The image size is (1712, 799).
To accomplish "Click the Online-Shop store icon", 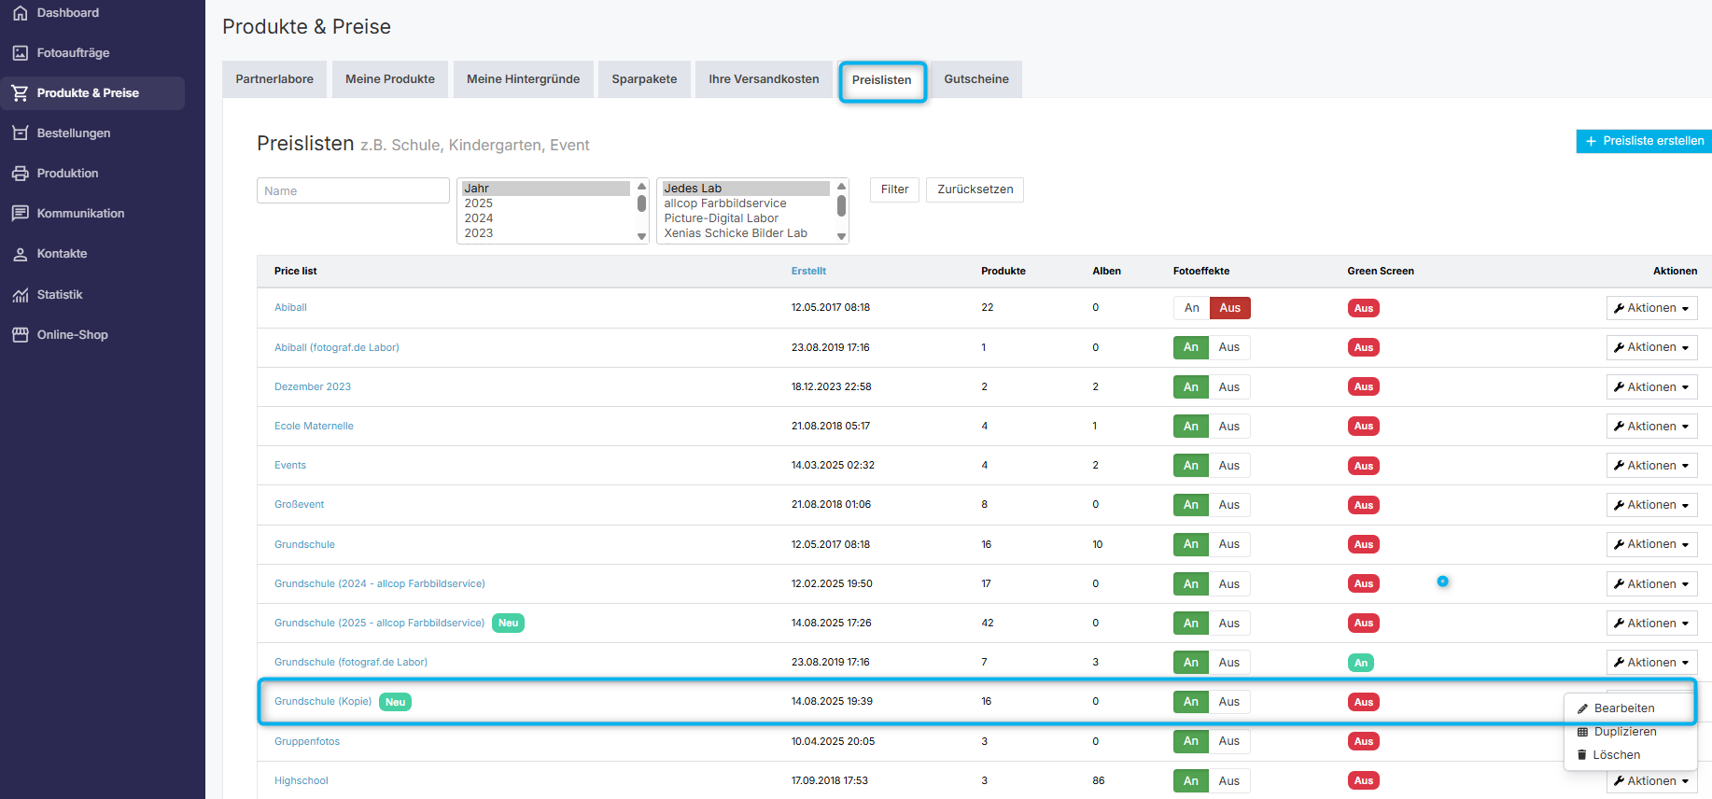I will (20, 335).
